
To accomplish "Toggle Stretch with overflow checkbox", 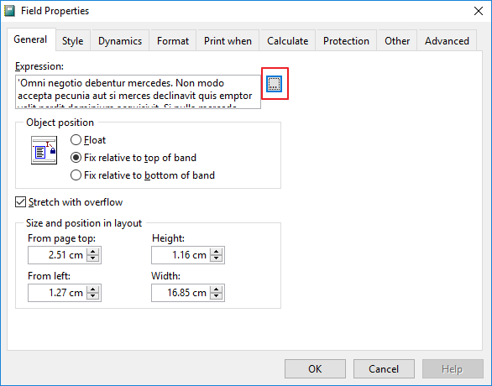I will point(20,202).
